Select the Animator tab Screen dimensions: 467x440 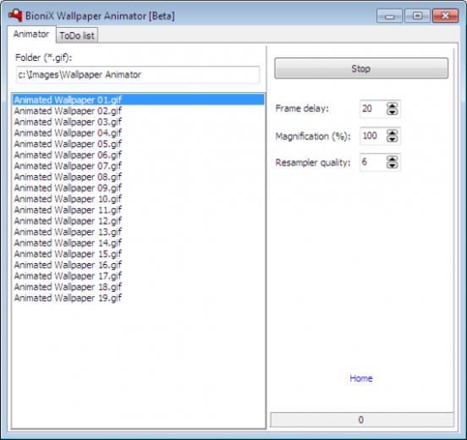[31, 34]
